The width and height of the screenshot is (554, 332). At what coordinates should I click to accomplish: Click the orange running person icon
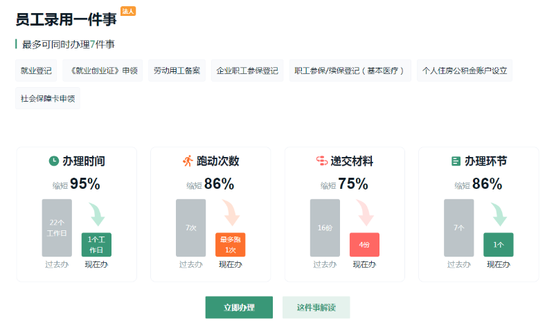coord(188,161)
